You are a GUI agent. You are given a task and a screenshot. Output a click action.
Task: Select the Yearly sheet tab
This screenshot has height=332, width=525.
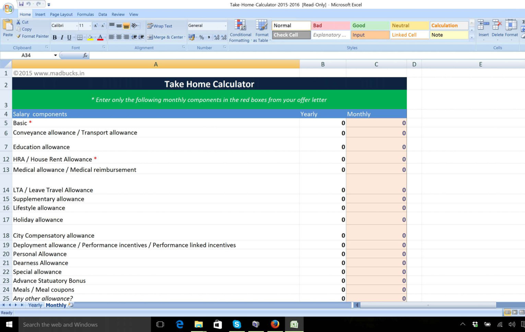pos(35,305)
